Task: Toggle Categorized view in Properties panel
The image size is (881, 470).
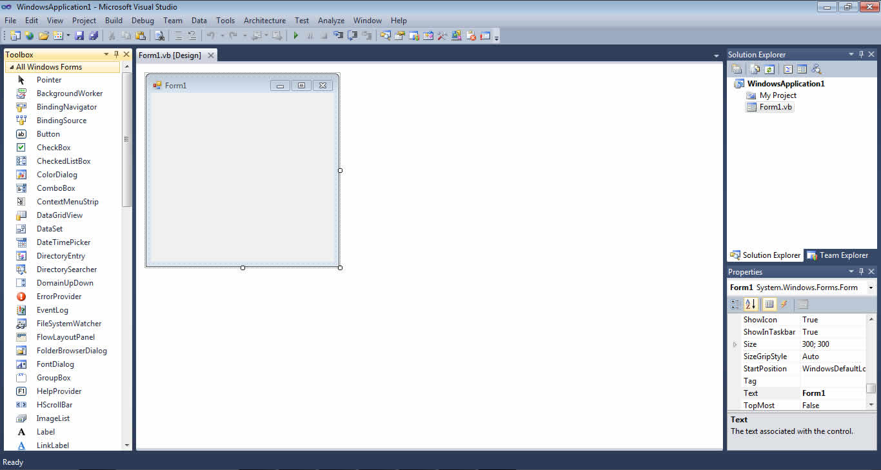Action: (x=736, y=304)
